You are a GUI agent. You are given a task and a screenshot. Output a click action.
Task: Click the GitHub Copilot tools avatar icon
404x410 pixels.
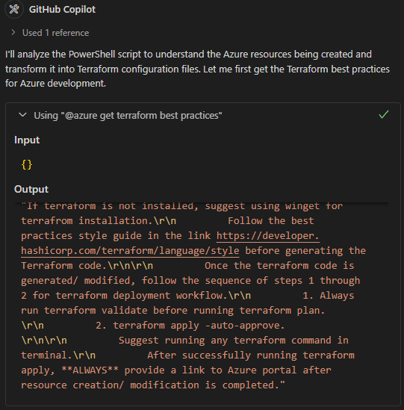[14, 9]
